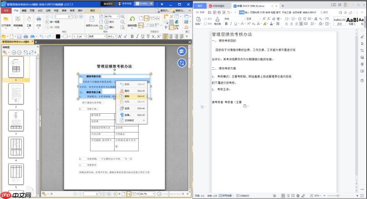This screenshot has height=199, width=367.
Task: Toggle Bold in PDF editor toolbar
Action: pos(132,36)
